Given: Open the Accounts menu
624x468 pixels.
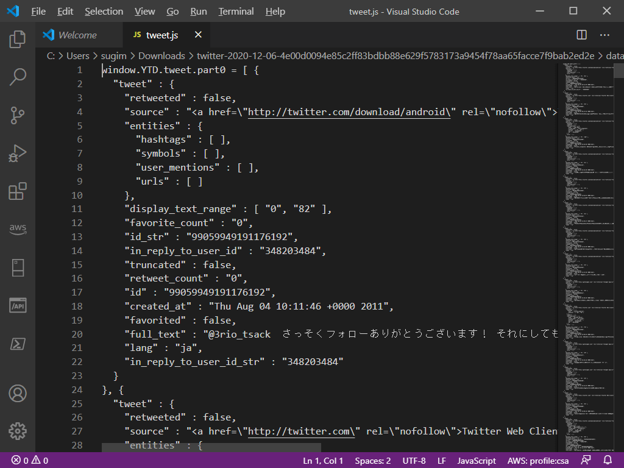Looking at the screenshot, I should pos(18,393).
